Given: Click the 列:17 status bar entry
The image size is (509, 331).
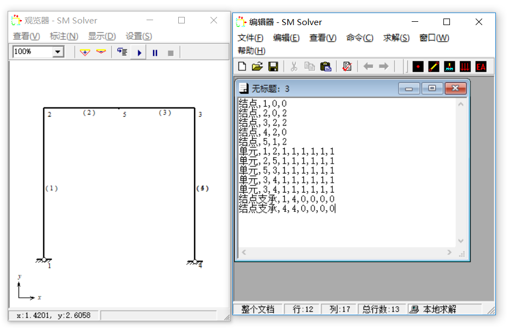Looking at the screenshot, I should [x=340, y=309].
